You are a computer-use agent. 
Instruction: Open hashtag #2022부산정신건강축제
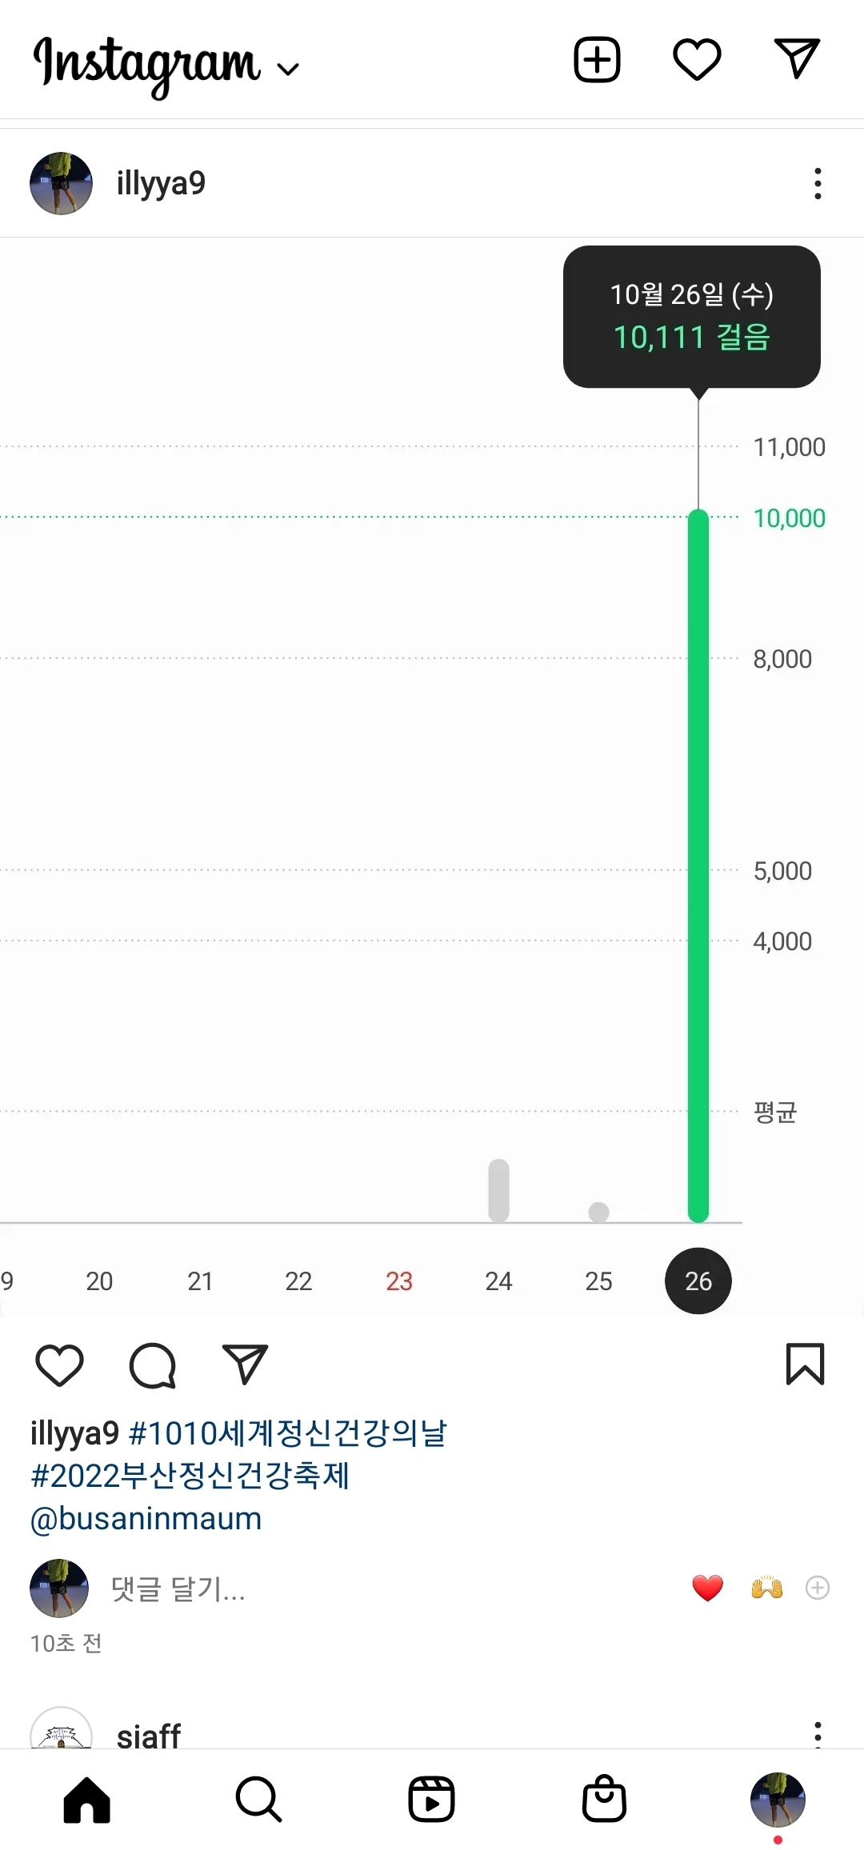pos(190,1476)
